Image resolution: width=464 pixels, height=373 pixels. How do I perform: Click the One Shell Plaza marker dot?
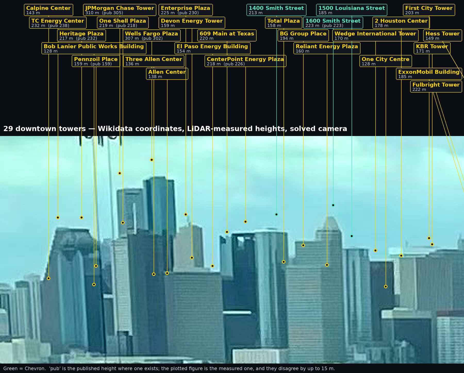coord(123,223)
